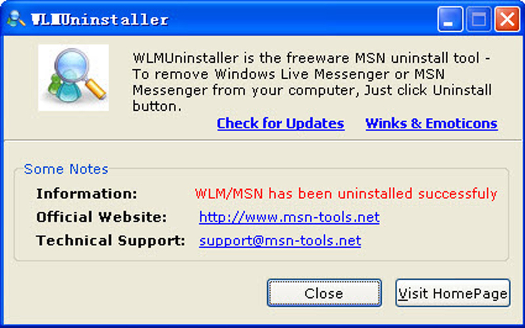
Task: Click the Information label
Action: [x=87, y=194]
